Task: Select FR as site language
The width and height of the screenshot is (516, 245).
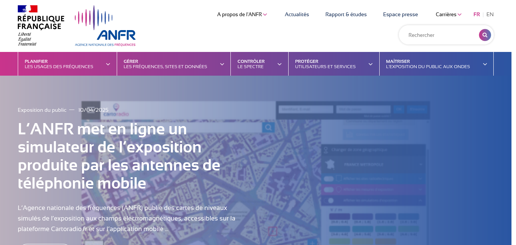Action: click(x=477, y=14)
